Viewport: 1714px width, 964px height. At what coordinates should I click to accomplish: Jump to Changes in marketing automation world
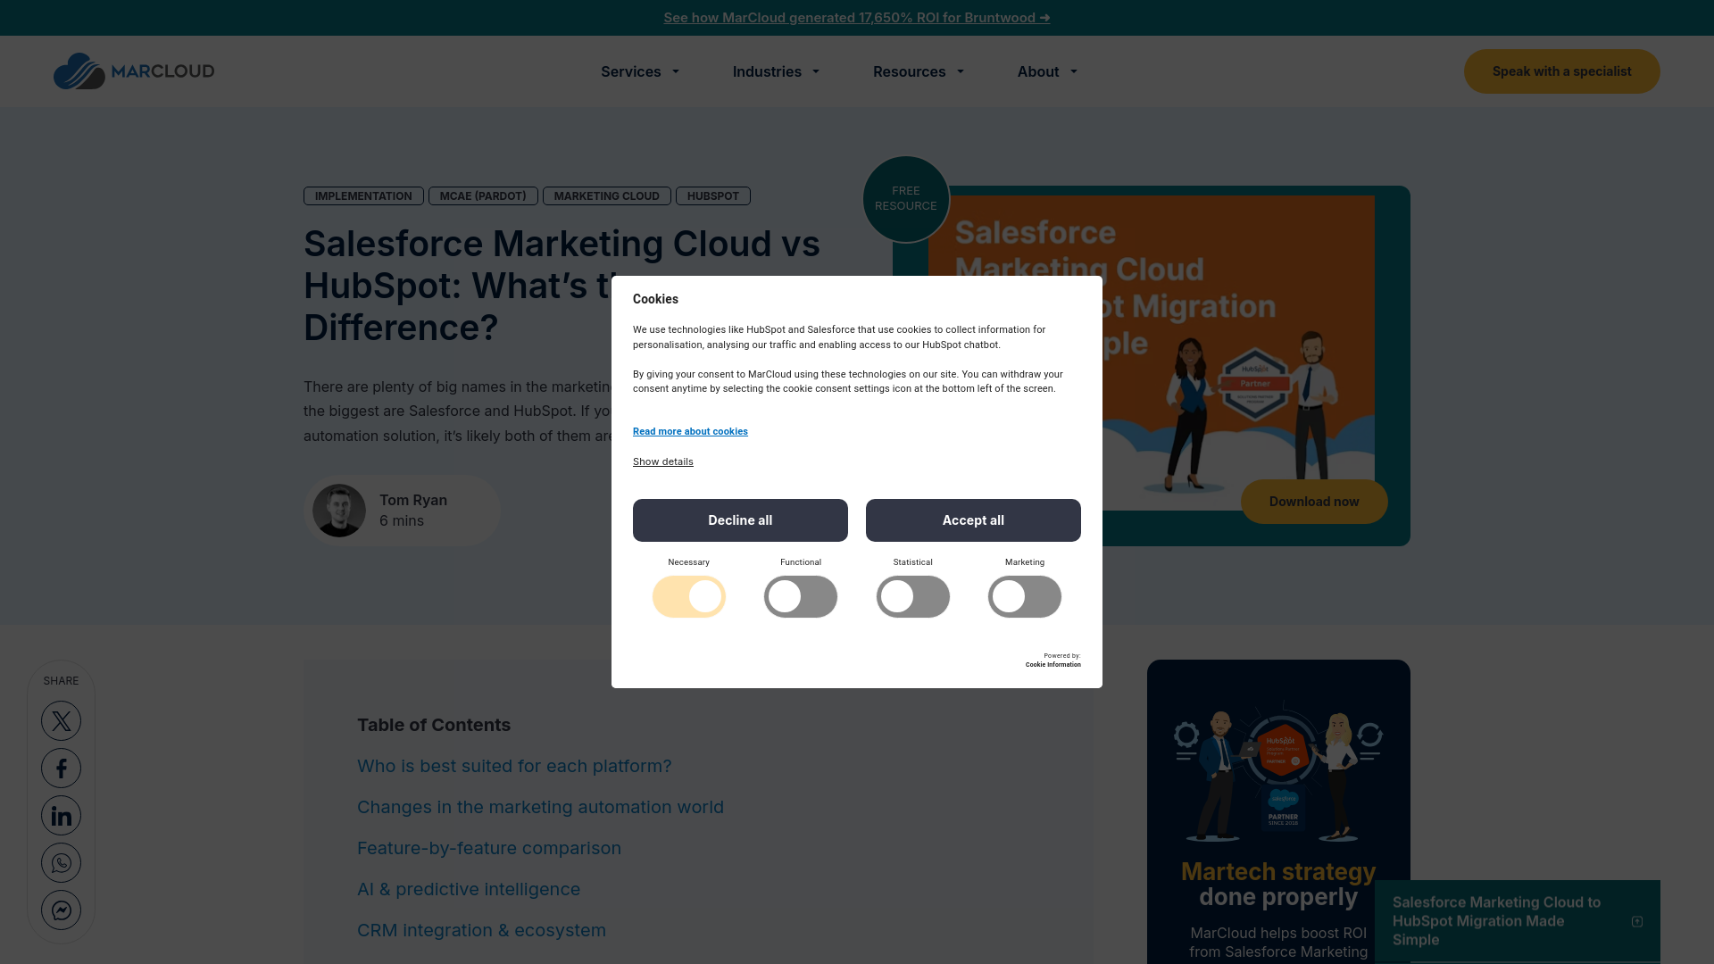tap(540, 807)
